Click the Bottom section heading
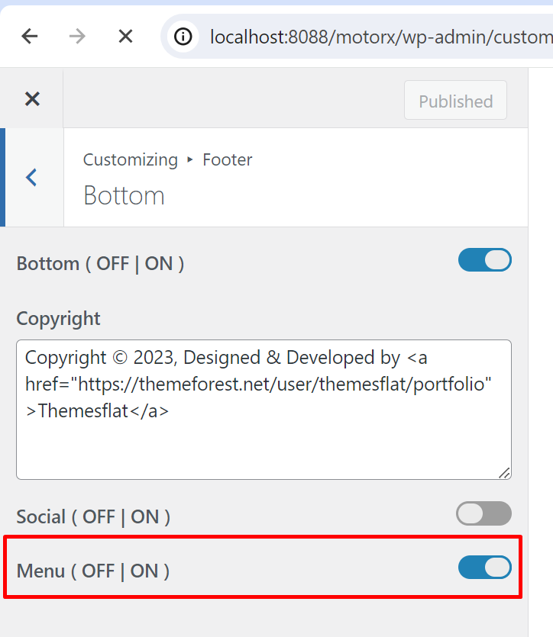 [124, 195]
